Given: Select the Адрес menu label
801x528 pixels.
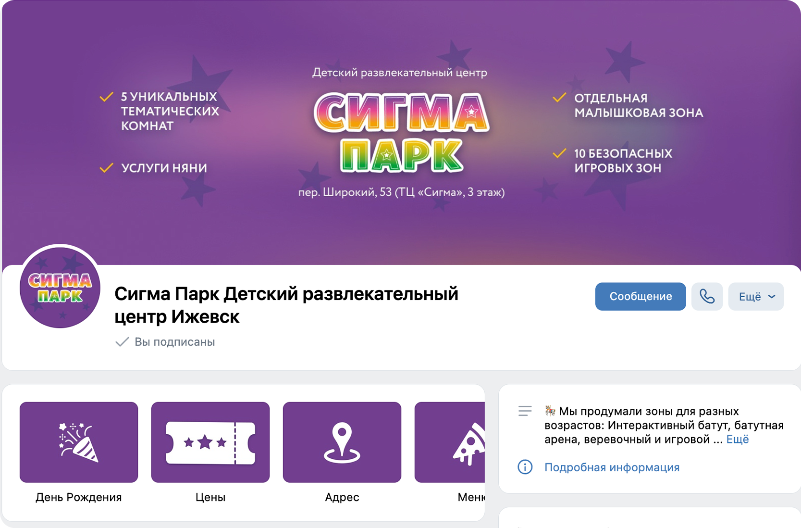Looking at the screenshot, I should pyautogui.click(x=342, y=497).
